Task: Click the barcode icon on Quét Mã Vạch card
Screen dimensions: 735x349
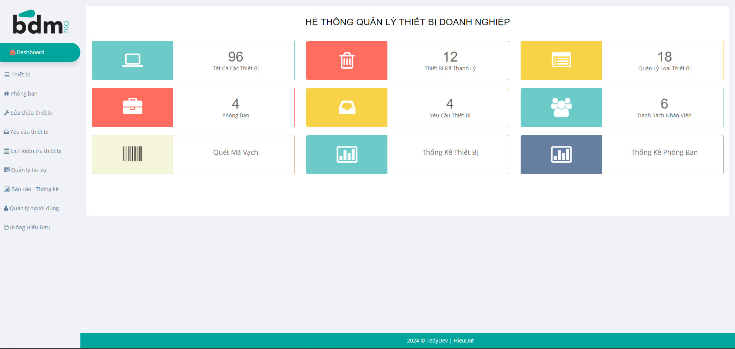Action: point(132,154)
